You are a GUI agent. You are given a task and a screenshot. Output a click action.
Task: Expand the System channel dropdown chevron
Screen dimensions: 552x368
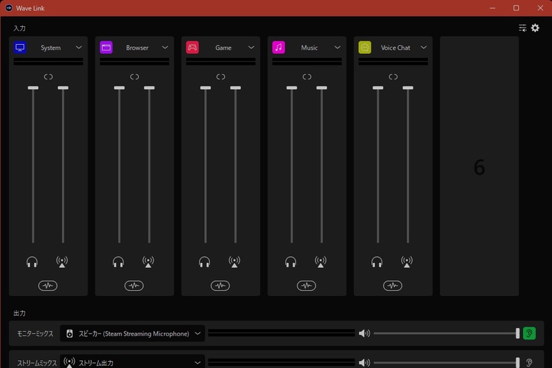pyautogui.click(x=79, y=47)
